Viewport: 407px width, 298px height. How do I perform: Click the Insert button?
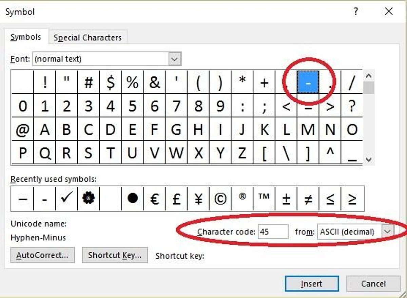tap(311, 284)
